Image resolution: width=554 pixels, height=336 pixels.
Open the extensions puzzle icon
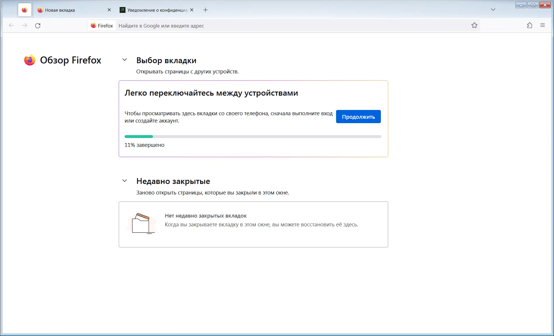coord(529,25)
